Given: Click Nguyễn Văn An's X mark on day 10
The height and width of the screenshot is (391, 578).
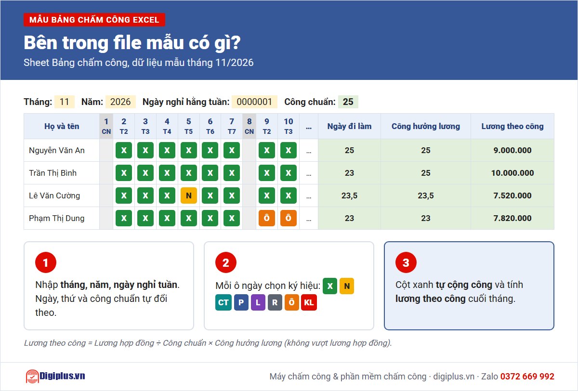Looking at the screenshot, I should pos(289,150).
